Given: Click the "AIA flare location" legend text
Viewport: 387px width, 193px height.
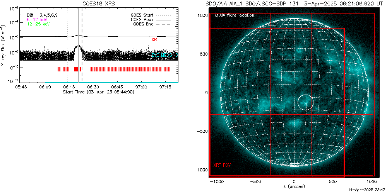Looking at the screenshot, I should (x=237, y=15).
